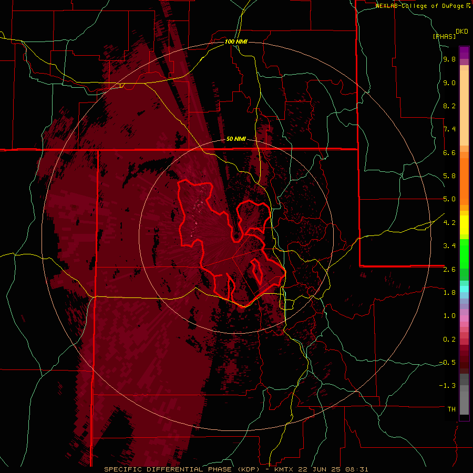Click the 100 NMI range ring label

coord(236,42)
